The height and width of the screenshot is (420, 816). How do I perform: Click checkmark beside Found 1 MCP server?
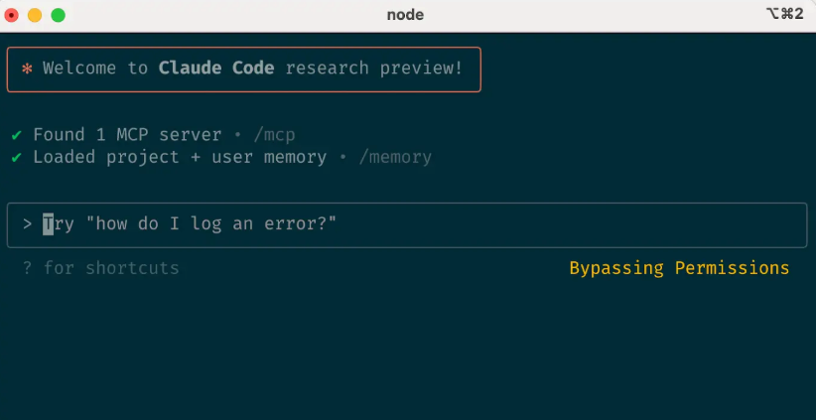click(x=17, y=134)
